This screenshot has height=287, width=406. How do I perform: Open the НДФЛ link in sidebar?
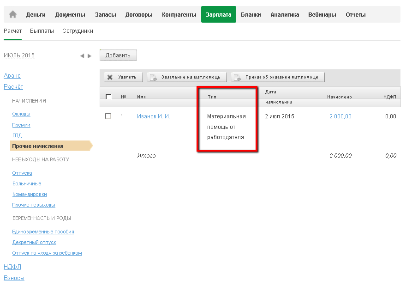[12, 267]
